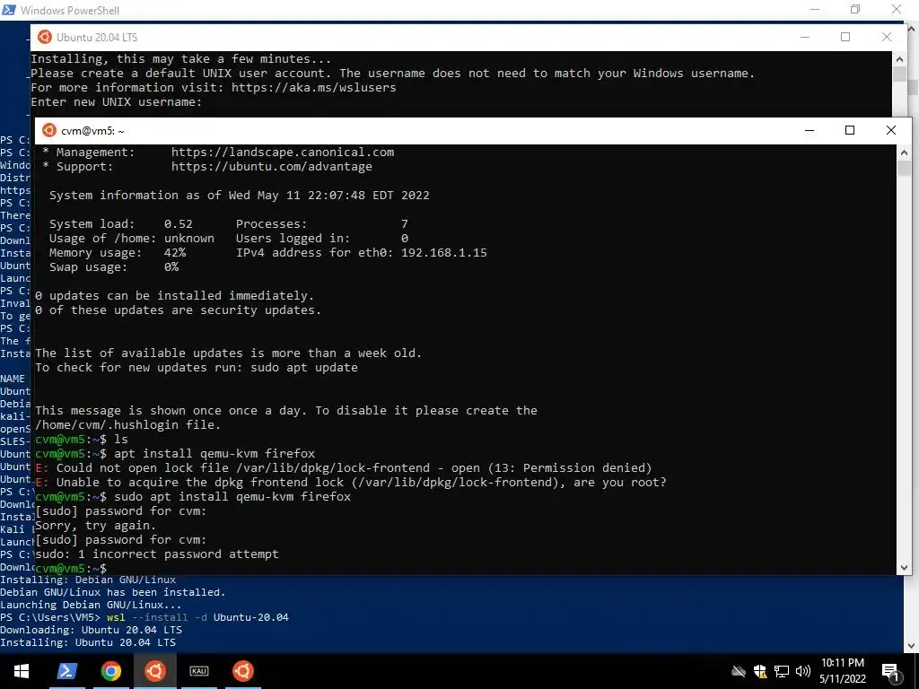The height and width of the screenshot is (689, 919).
Task: Click 'wsl --install -d Ubuntu-20.04' command in PowerShell
Action: [197, 617]
